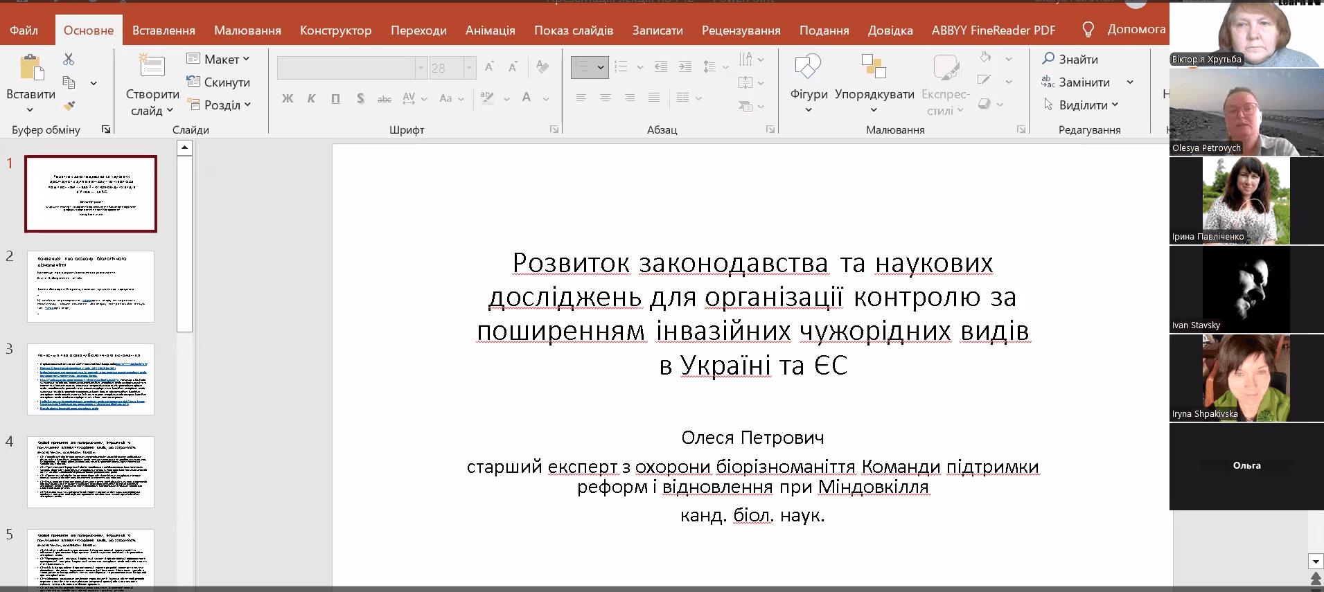Viewport: 1324px width, 592px height.
Task: Toggle underline (П) formatting
Action: 335,98
